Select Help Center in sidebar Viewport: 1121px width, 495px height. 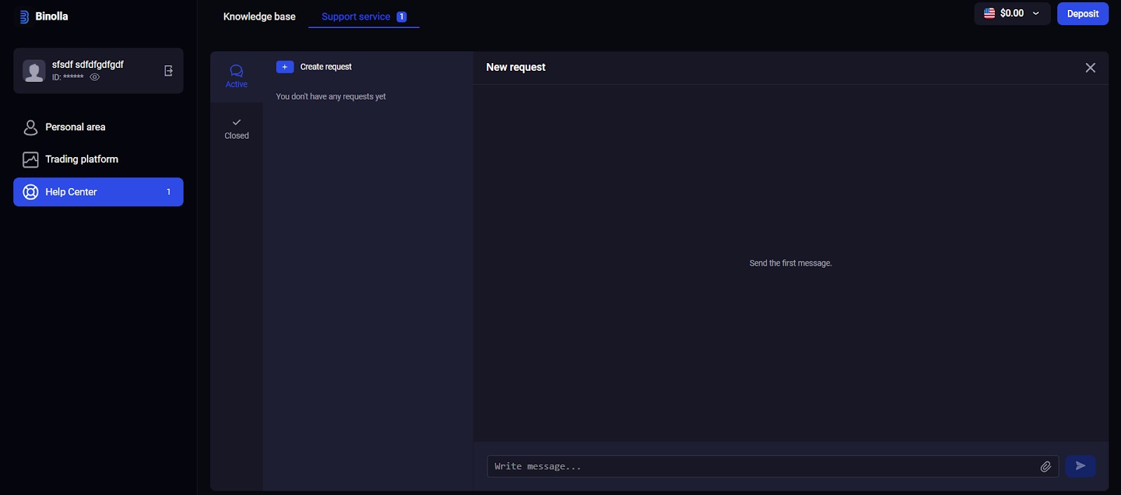[x=98, y=192]
